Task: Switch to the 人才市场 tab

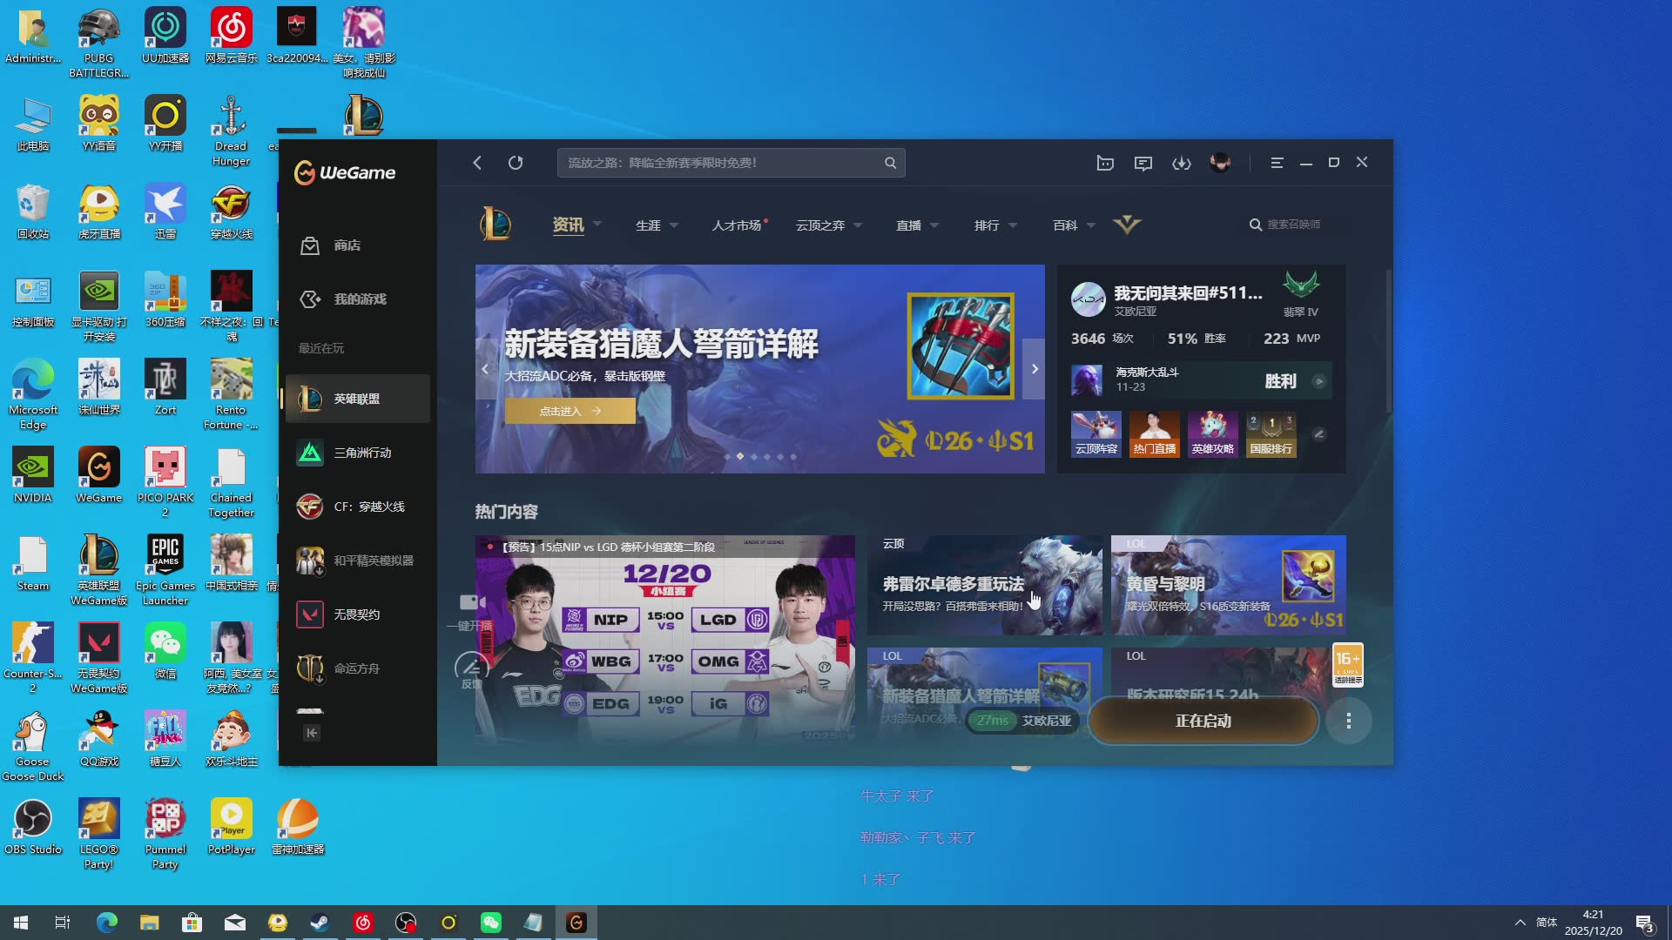Action: [737, 225]
